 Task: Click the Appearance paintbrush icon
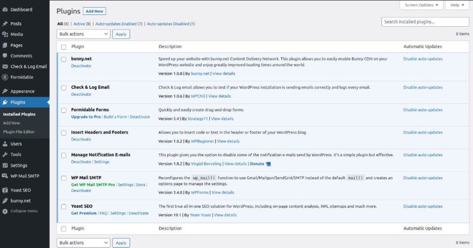coord(5,91)
